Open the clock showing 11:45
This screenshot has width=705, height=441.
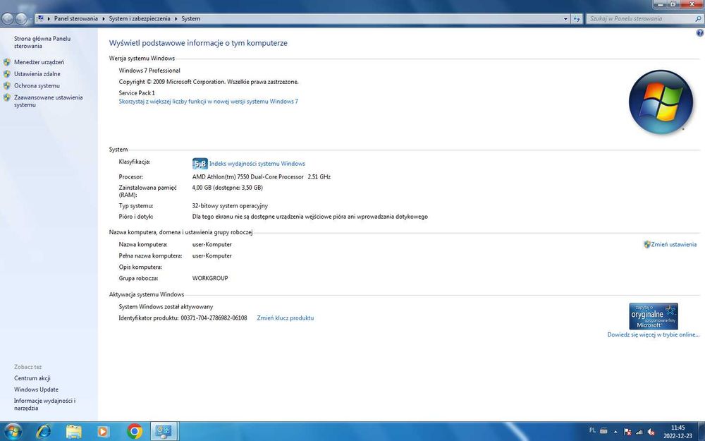click(x=678, y=432)
